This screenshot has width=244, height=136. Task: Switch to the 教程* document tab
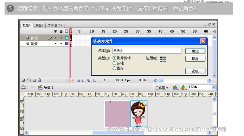click(x=27, y=25)
